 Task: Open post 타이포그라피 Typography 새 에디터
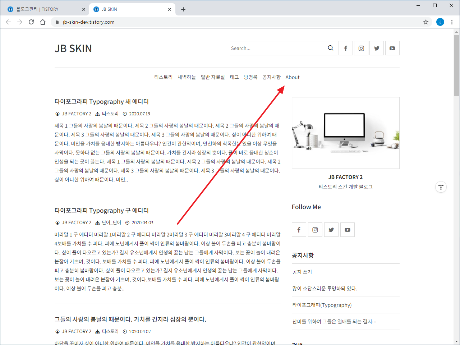(102, 102)
